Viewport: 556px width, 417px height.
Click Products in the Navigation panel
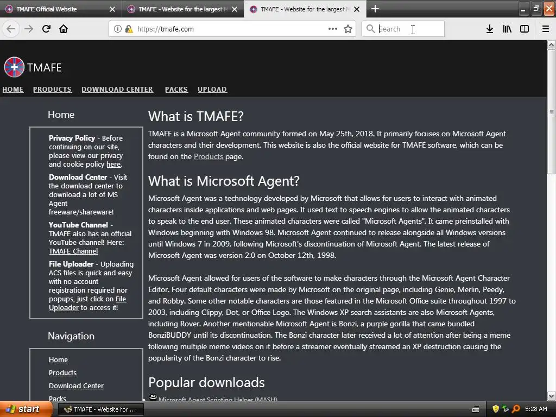(63, 372)
